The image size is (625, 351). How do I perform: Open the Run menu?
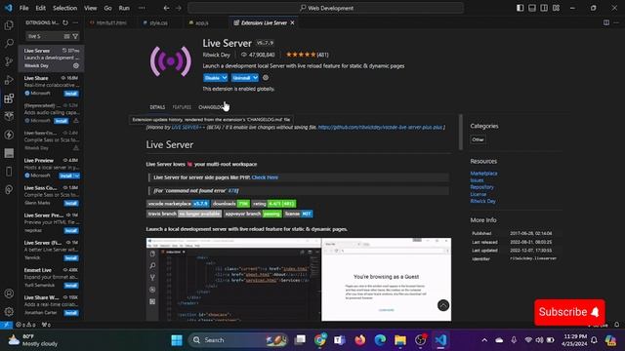pyautogui.click(x=124, y=8)
